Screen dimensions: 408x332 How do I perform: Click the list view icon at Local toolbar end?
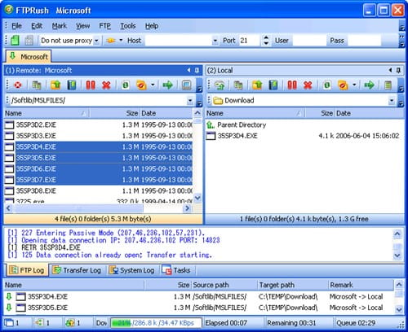tap(388, 85)
